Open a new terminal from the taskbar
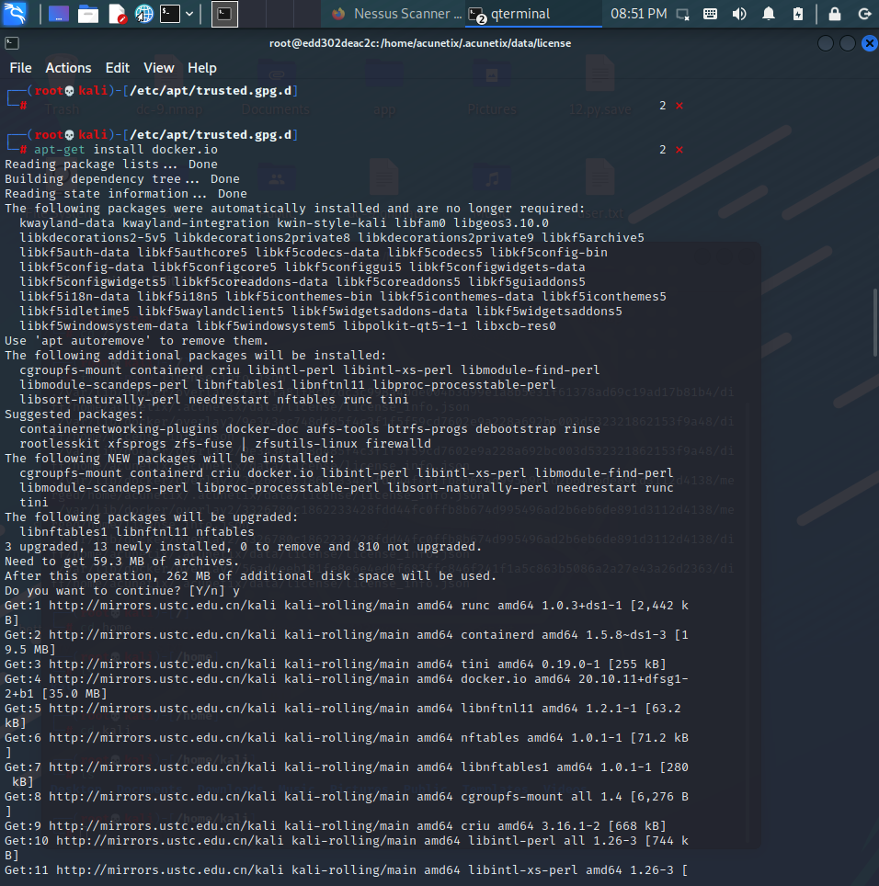 click(169, 13)
